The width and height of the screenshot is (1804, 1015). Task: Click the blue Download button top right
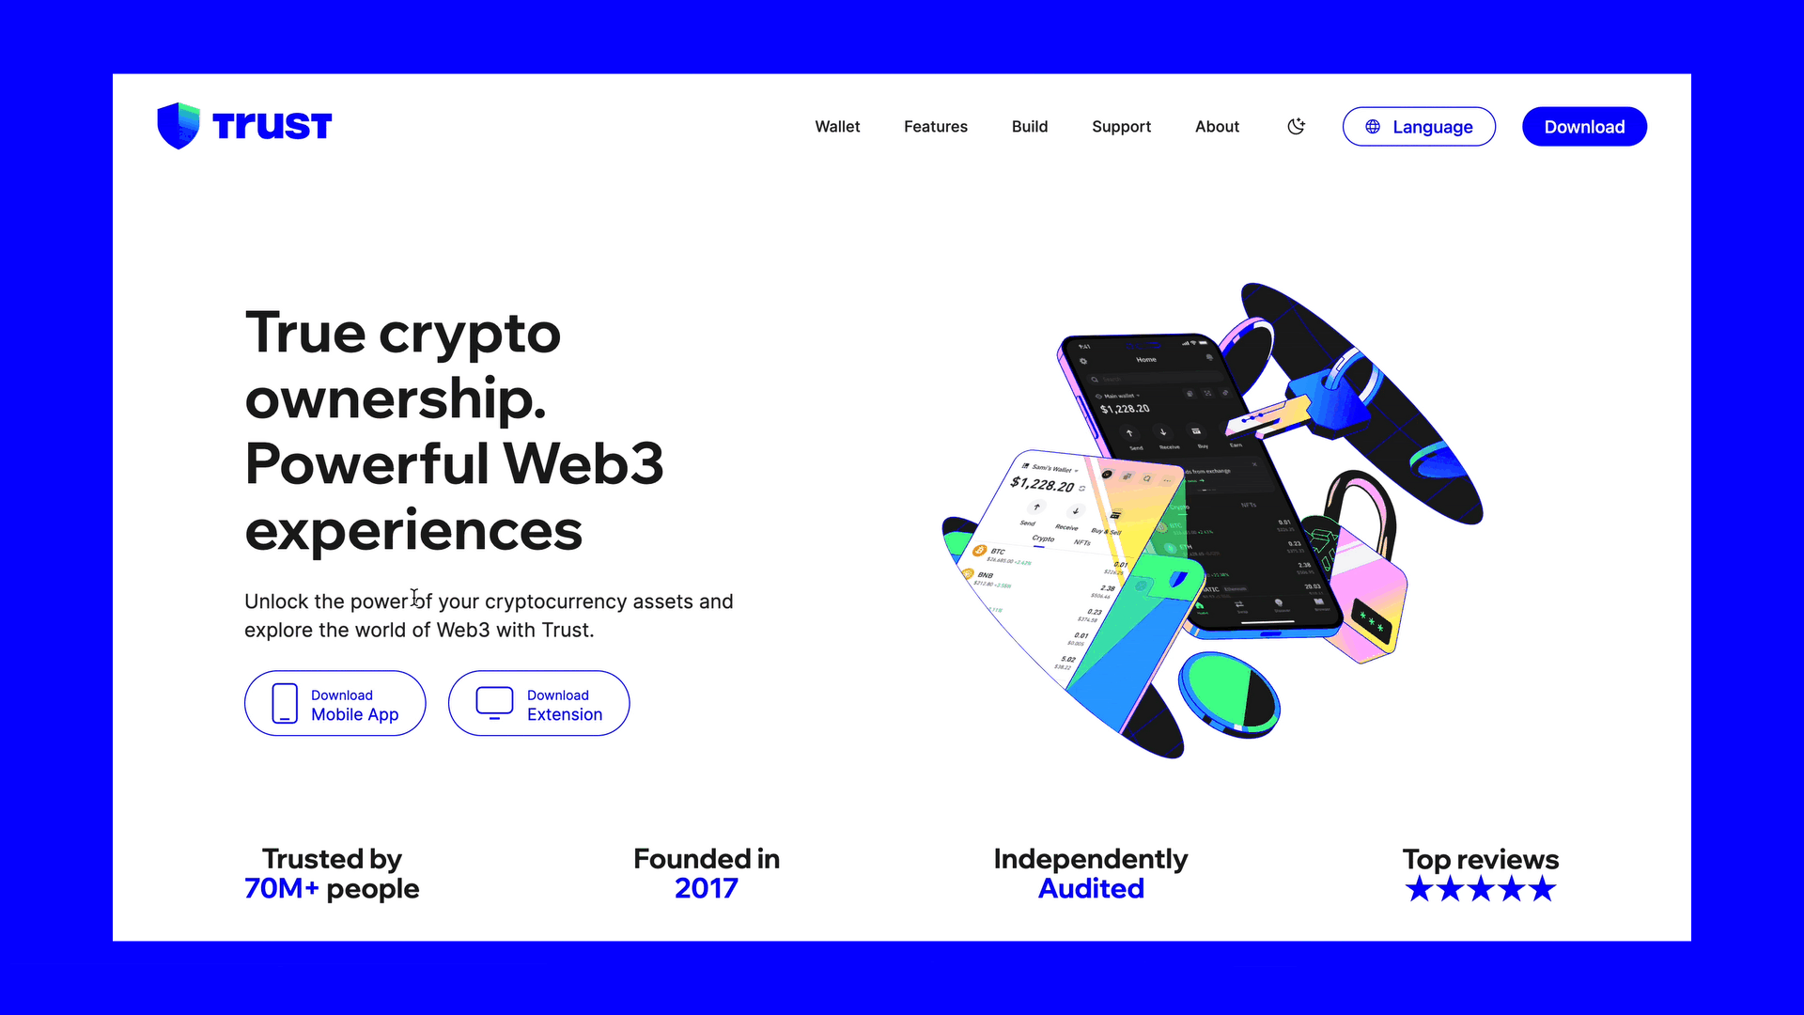[1585, 127]
